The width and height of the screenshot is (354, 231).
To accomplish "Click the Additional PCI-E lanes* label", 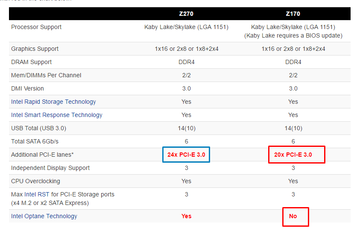I will click(x=40, y=155).
